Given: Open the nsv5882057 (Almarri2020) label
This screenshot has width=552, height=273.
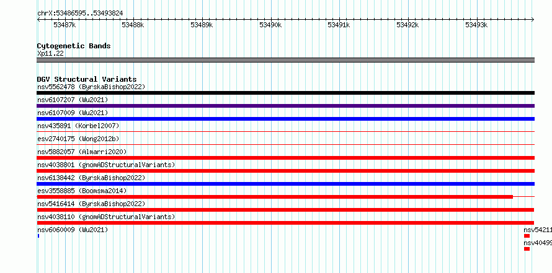Looking at the screenshot, I should click(x=82, y=152).
